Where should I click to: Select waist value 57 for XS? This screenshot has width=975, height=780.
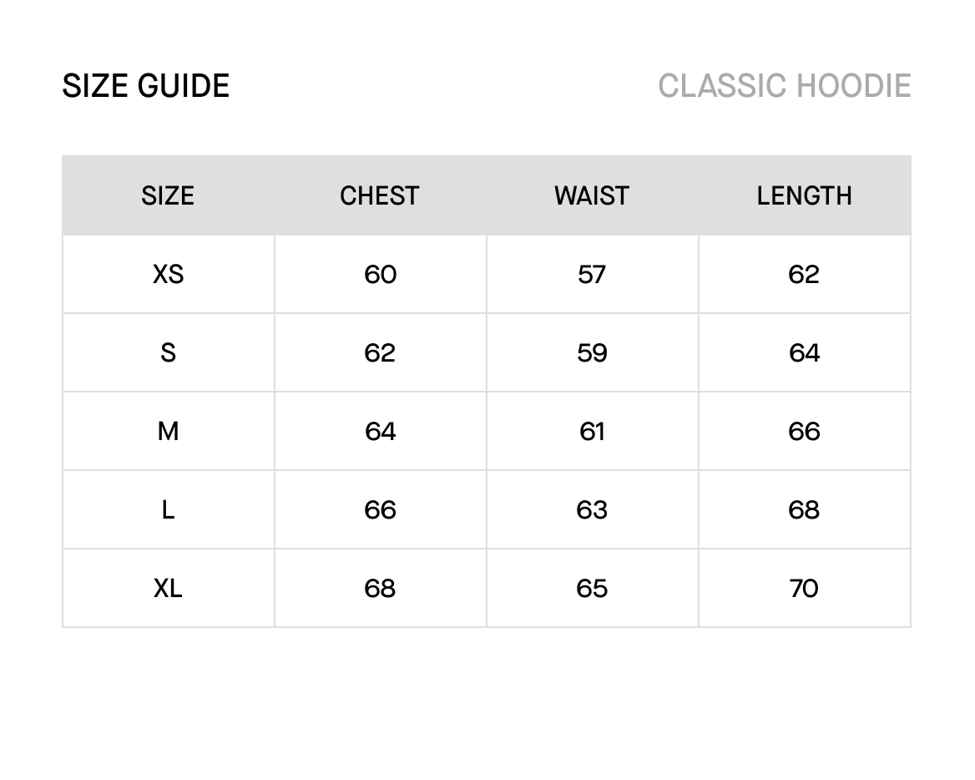click(592, 274)
